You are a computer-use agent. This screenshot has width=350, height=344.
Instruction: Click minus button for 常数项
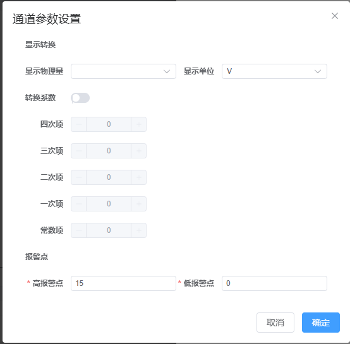pos(78,230)
